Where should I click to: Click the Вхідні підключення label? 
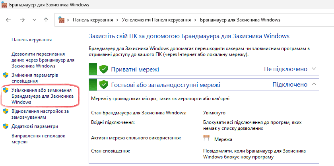[x=113, y=123]
